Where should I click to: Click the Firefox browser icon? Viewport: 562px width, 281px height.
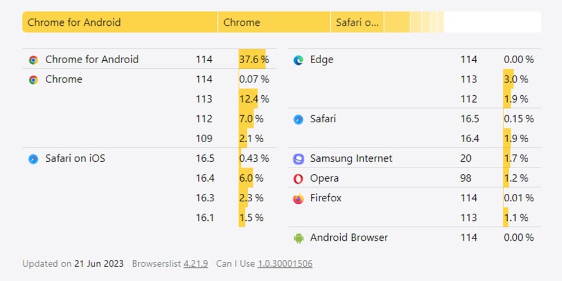click(298, 198)
